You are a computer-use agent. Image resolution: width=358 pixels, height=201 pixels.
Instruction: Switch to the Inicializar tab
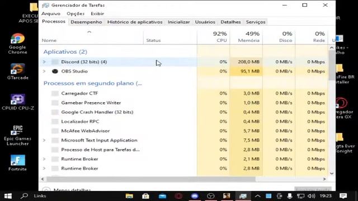point(179,22)
